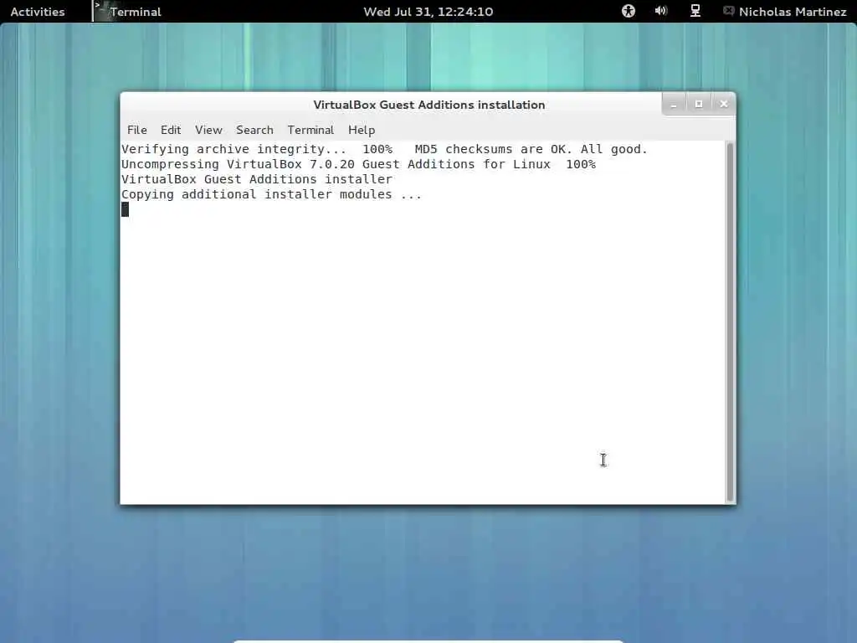Minimize the Guest Additions installation window
Screen dimensions: 857x643
[674, 104]
